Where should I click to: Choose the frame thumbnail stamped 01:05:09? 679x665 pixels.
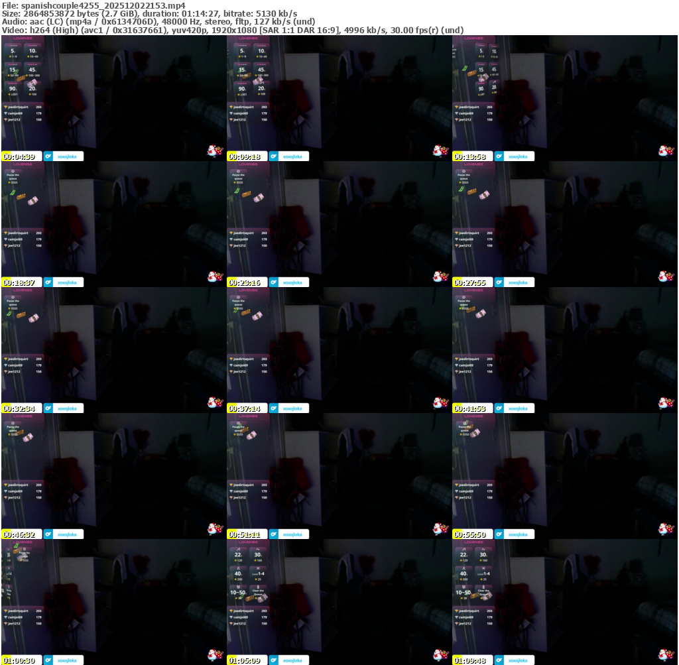(x=339, y=602)
